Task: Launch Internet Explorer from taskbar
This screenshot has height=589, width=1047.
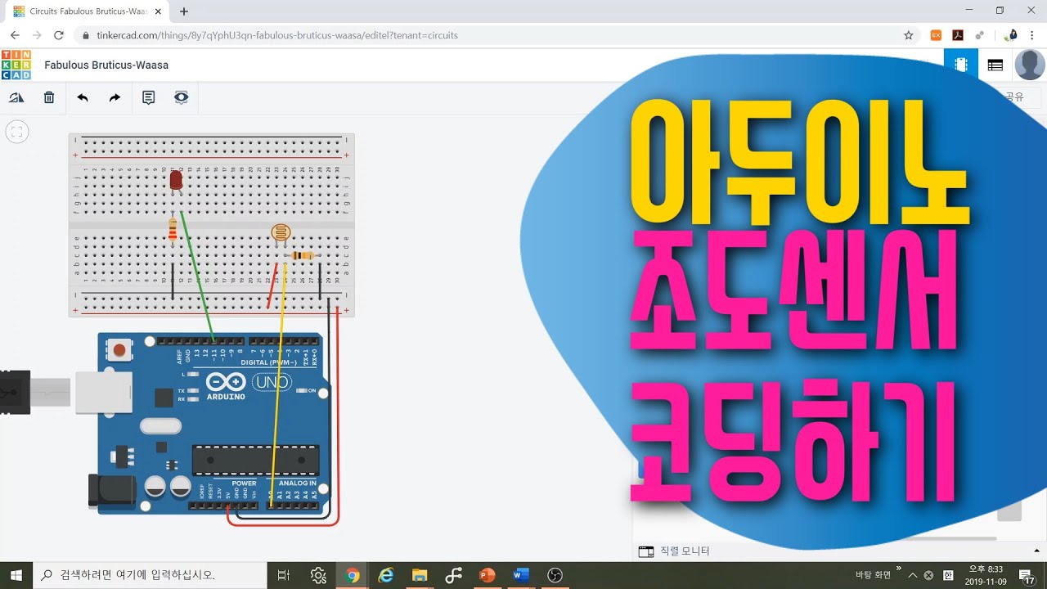Action: pos(386,575)
